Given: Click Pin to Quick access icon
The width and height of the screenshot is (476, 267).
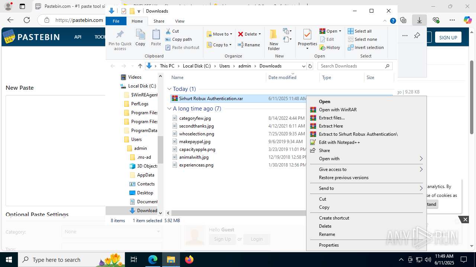Looking at the screenshot, I should coord(120,40).
